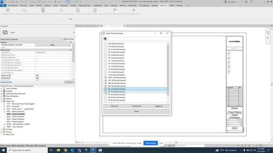
Task: Click the shopping cart icon in title bar
Action: 246,2
